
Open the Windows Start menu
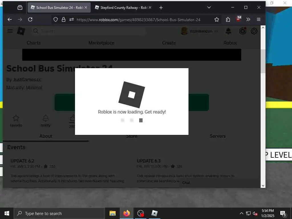click(x=7, y=213)
